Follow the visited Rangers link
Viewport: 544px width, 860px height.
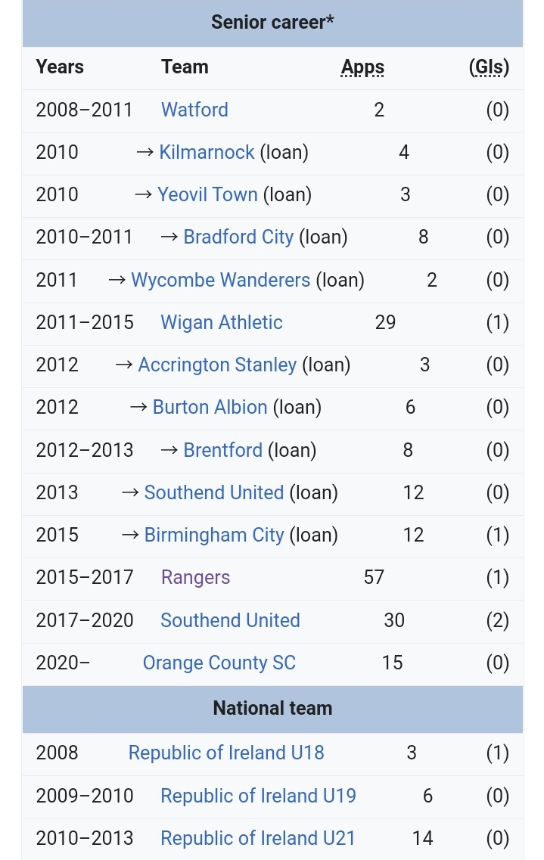point(195,577)
